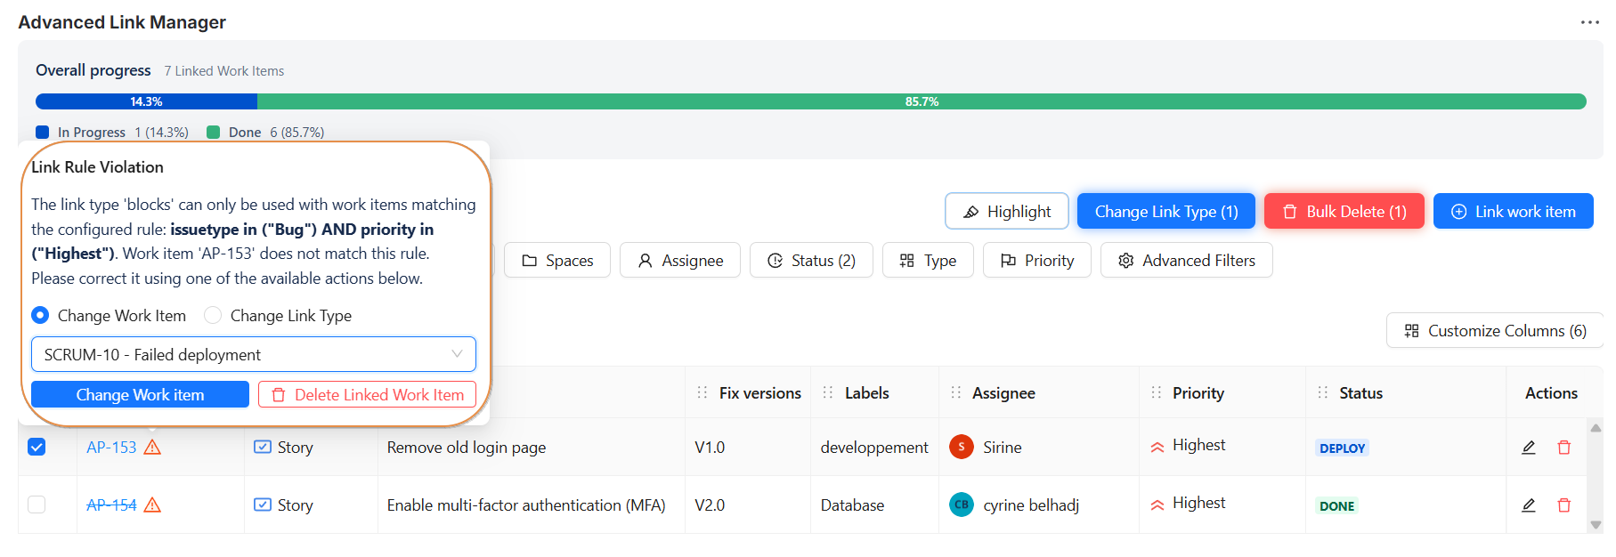Select the Change Link Type radio option

pyautogui.click(x=213, y=315)
